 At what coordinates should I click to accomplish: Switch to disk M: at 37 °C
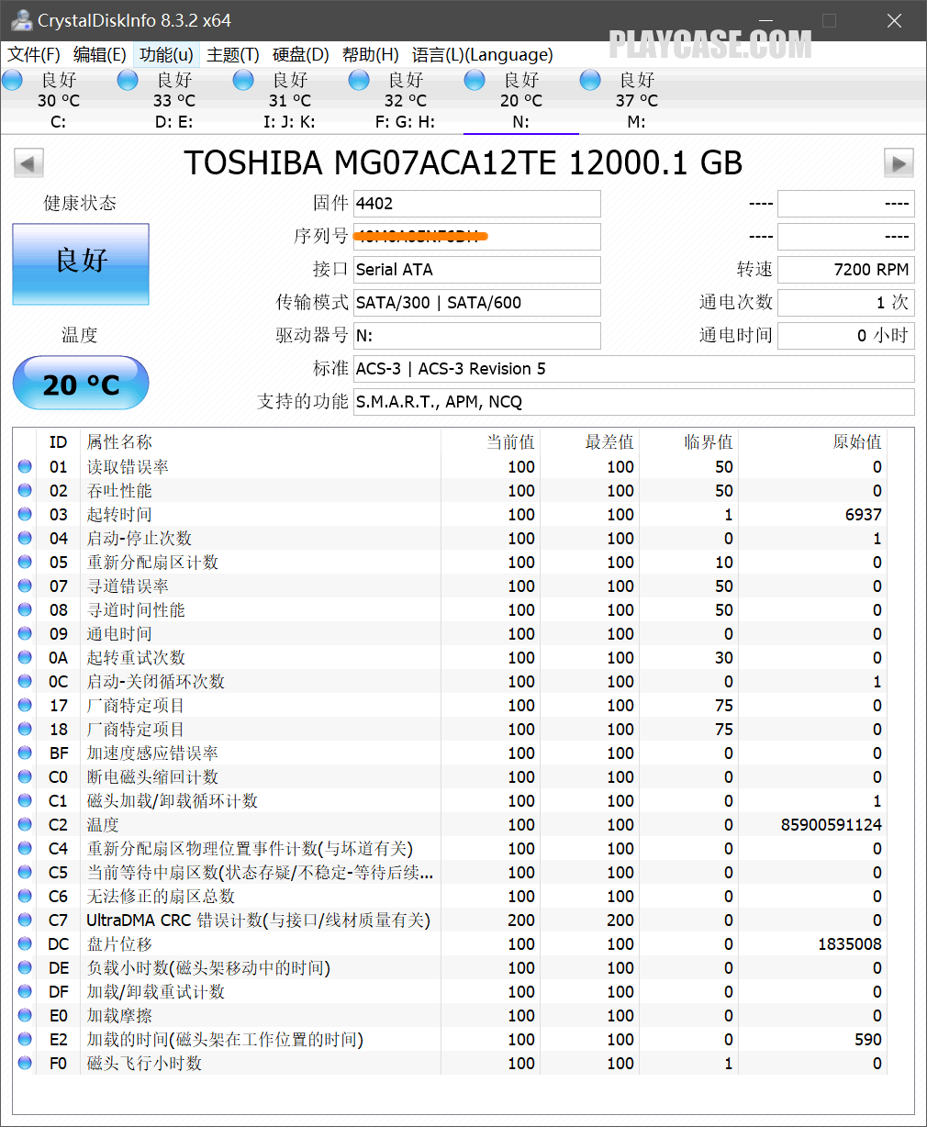point(636,100)
